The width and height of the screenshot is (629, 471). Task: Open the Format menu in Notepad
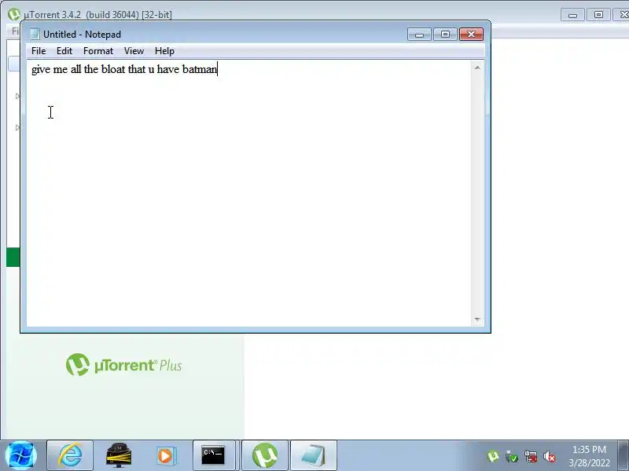(x=98, y=51)
